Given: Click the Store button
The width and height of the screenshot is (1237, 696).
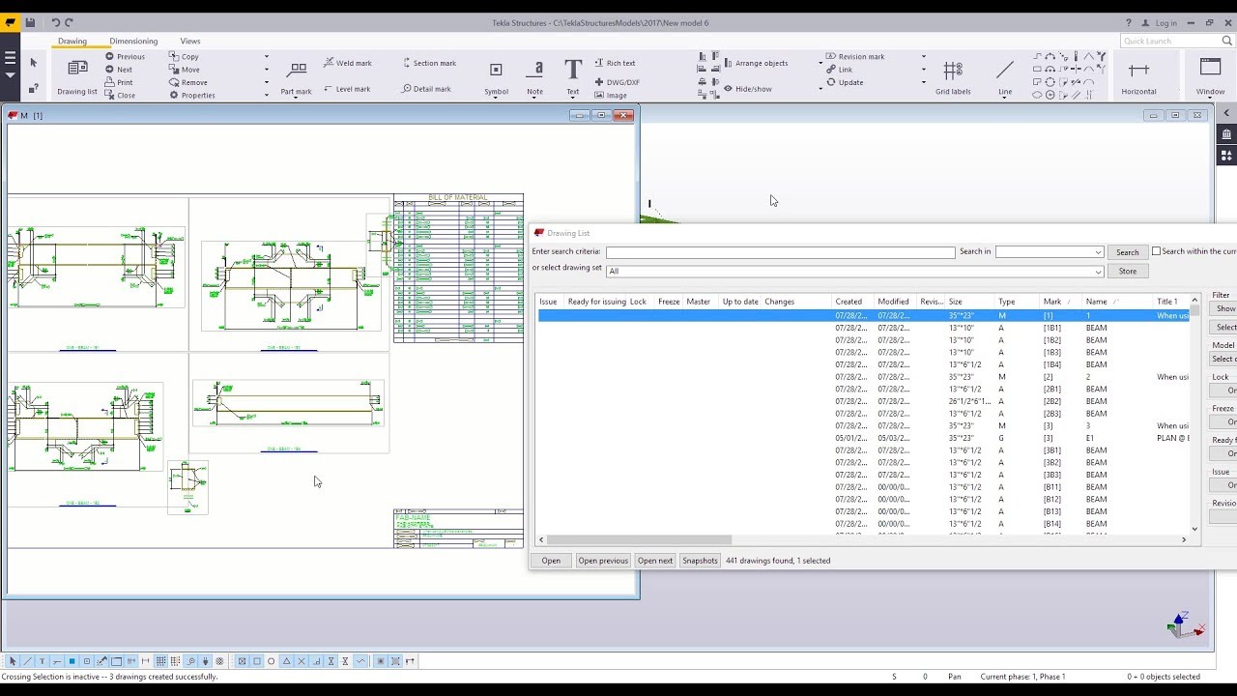Looking at the screenshot, I should pos(1128,272).
